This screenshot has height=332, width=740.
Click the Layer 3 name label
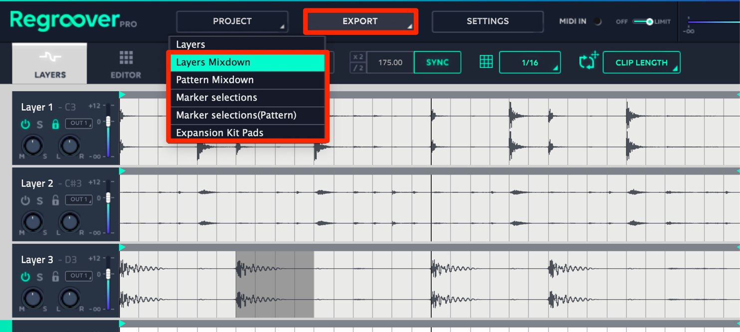coord(37,260)
